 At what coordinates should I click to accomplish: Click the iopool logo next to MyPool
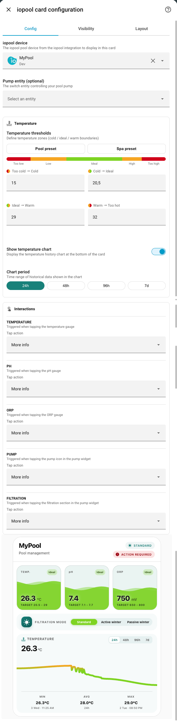pos(12,61)
